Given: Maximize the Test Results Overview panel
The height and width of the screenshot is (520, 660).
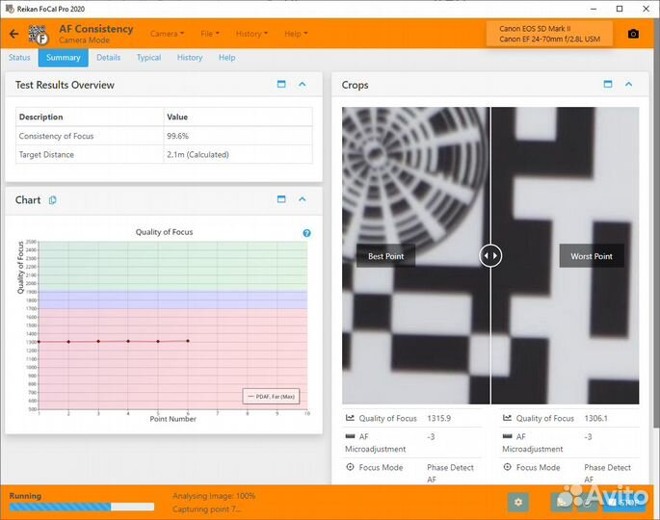Looking at the screenshot, I should (281, 85).
